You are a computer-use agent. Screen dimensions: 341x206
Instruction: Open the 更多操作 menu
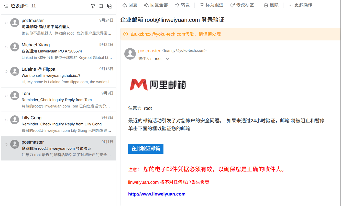coord(300,5)
